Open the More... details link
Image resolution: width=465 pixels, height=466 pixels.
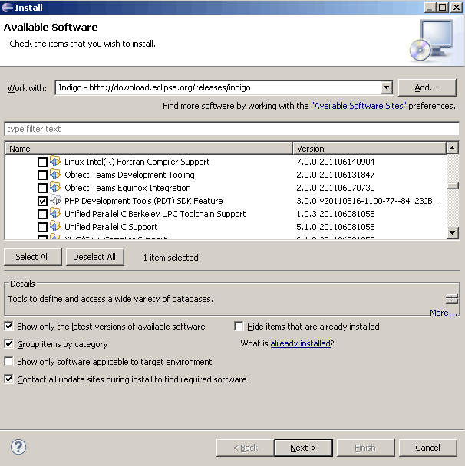coord(444,313)
